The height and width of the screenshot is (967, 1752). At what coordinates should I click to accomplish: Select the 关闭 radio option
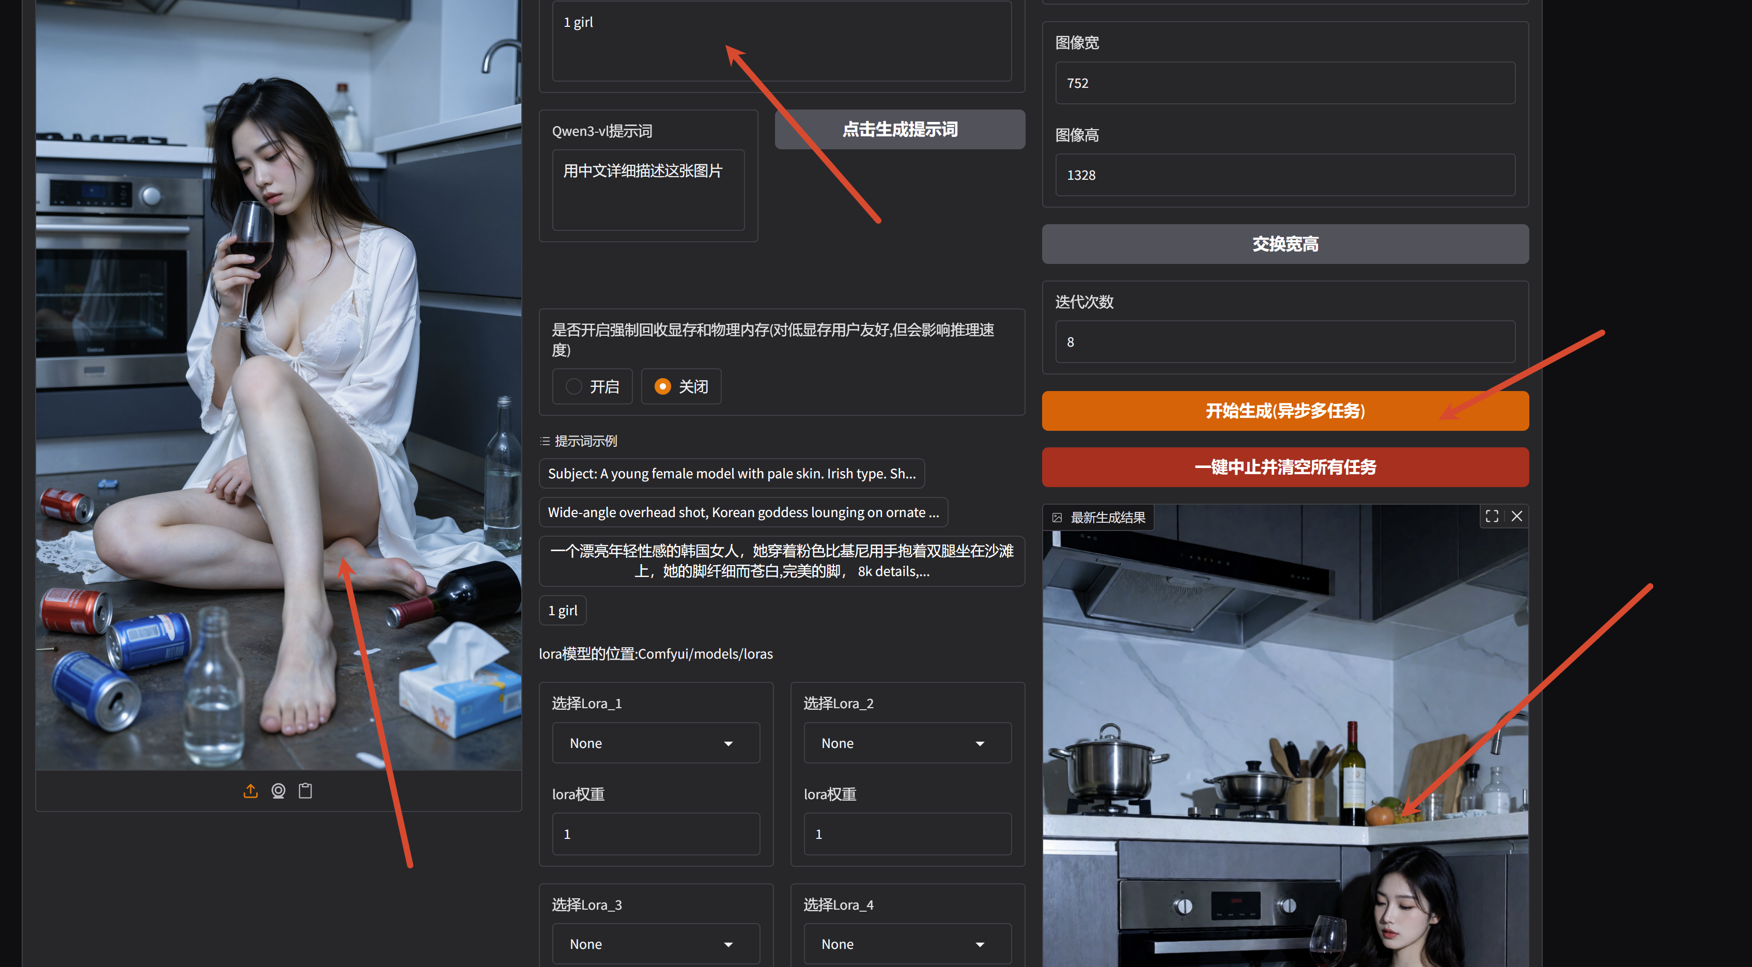pos(681,386)
